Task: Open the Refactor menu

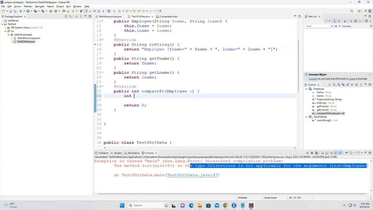Action: (x=28, y=6)
